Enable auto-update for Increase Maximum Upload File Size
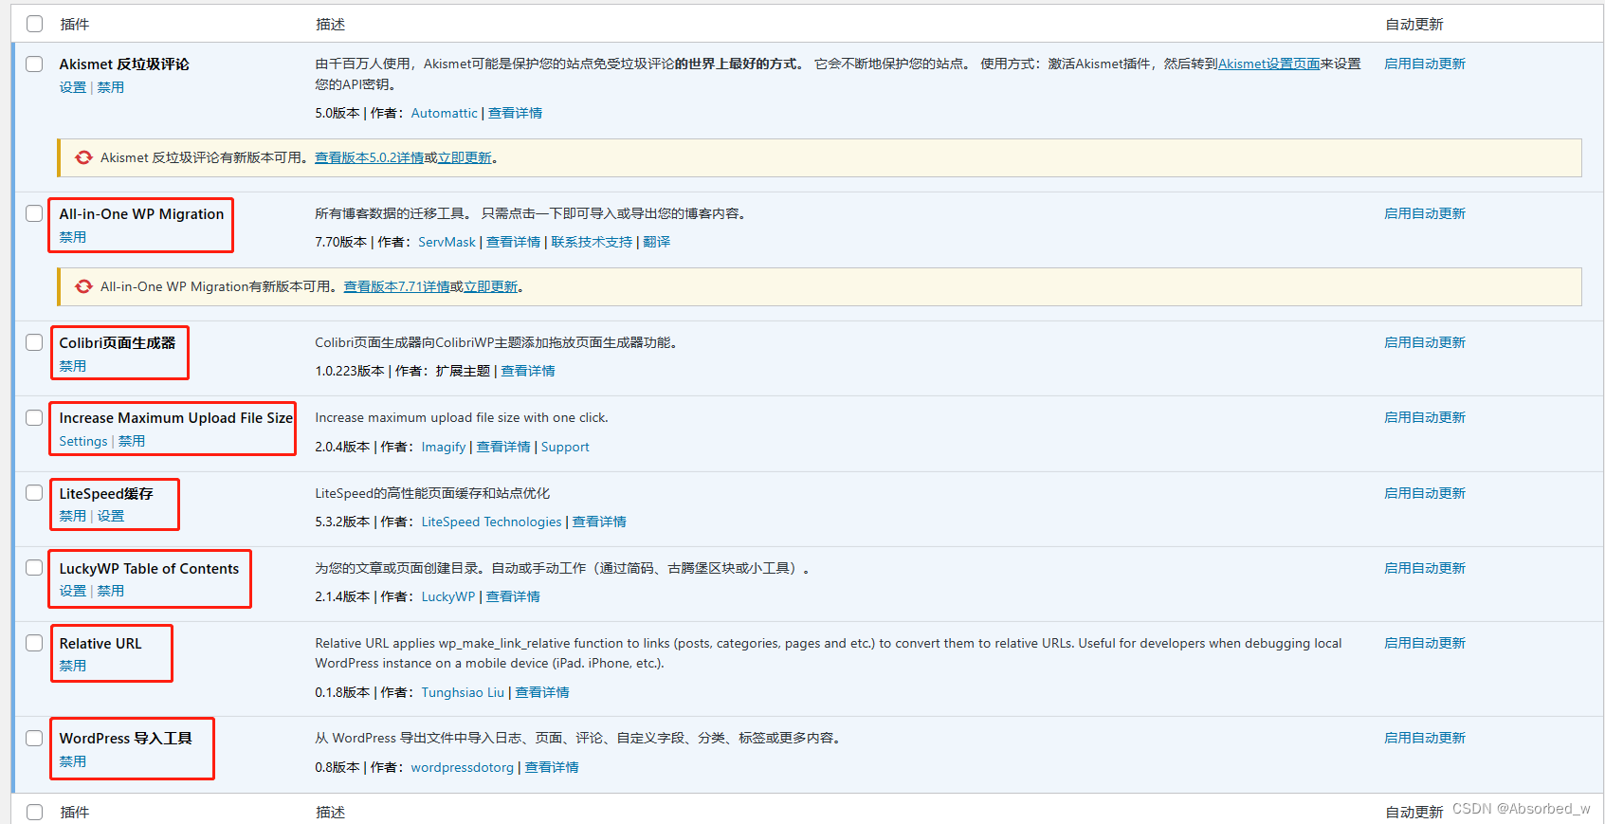The height and width of the screenshot is (824, 1605). (1425, 417)
